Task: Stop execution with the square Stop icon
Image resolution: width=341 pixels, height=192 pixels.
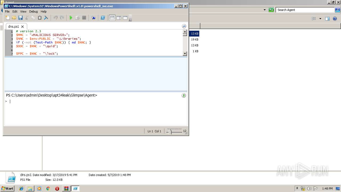Action: [x=84, y=18]
